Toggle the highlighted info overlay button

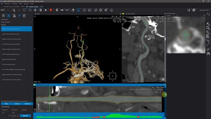point(78,10)
